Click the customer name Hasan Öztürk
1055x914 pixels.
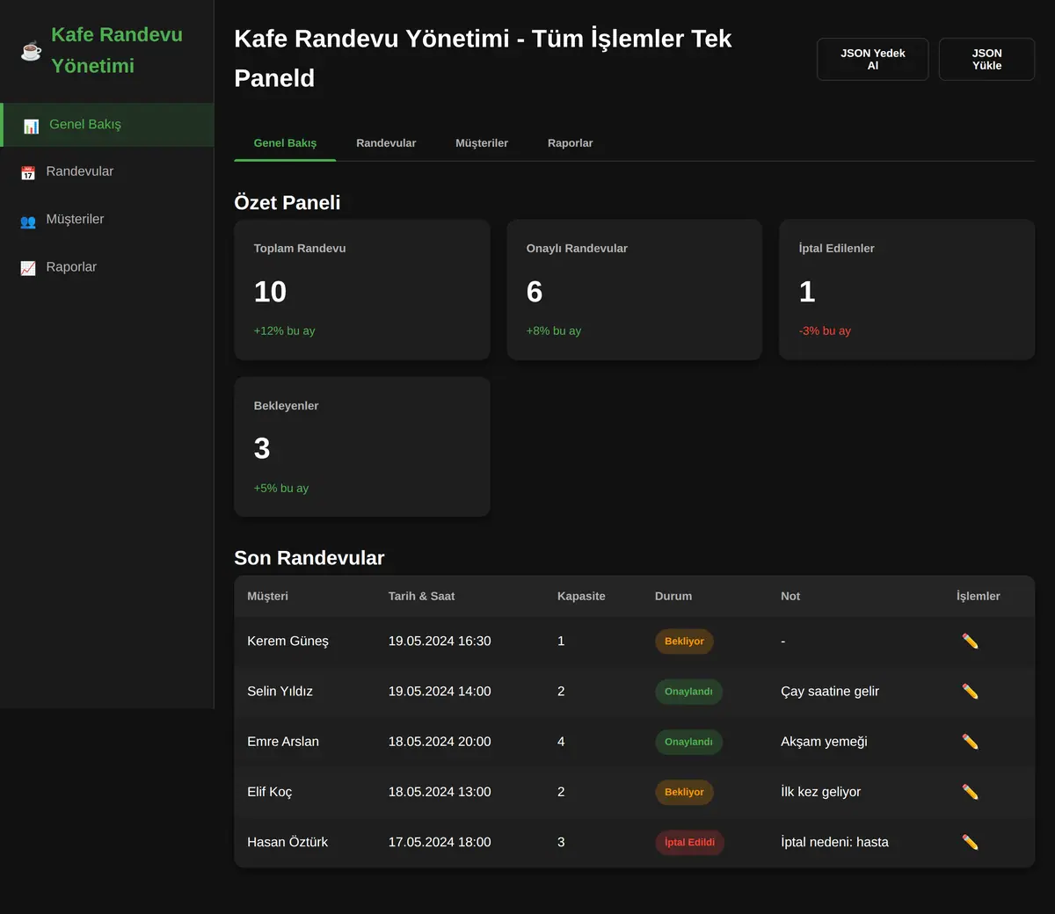287,842
